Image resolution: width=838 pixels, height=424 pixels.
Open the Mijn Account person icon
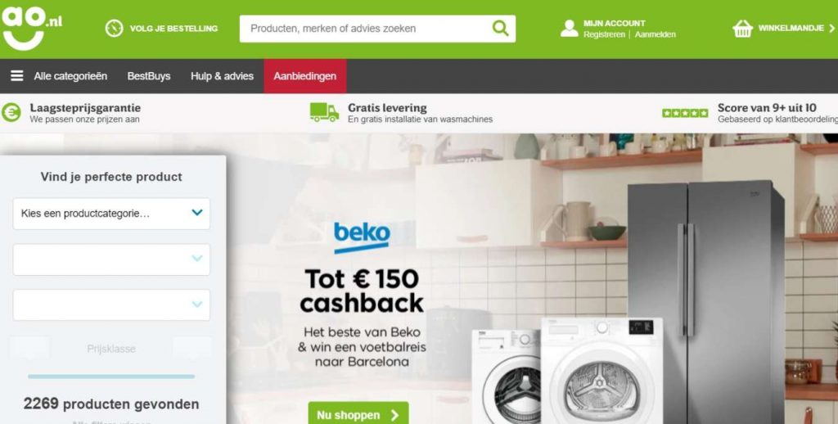coord(570,29)
